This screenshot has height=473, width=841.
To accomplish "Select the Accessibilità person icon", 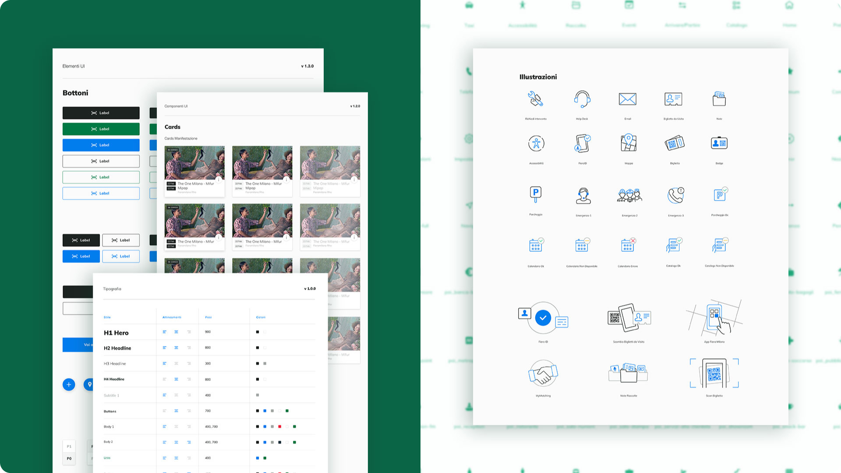I will (536, 143).
